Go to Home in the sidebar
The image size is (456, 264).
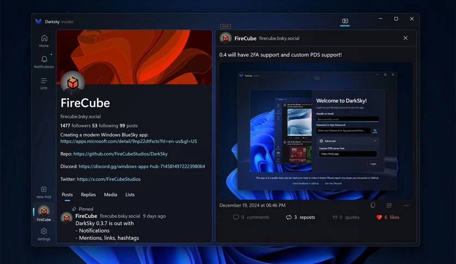tap(44, 41)
